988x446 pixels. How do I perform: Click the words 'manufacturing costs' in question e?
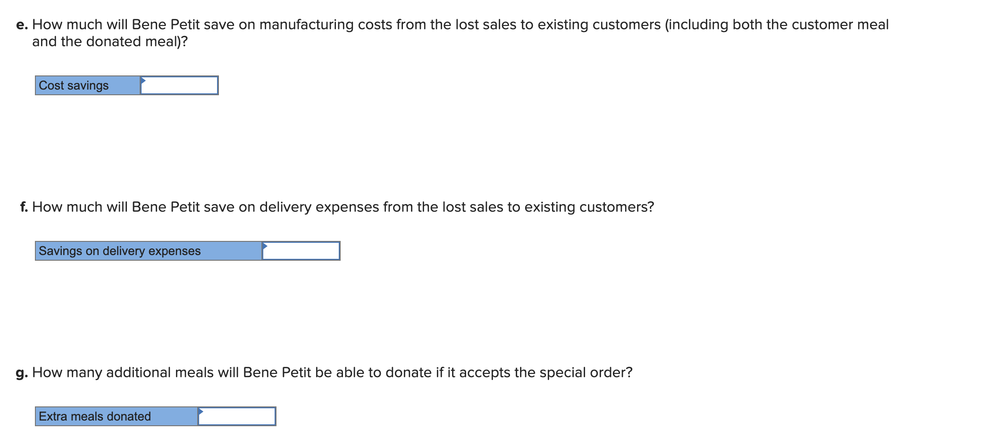coord(326,25)
